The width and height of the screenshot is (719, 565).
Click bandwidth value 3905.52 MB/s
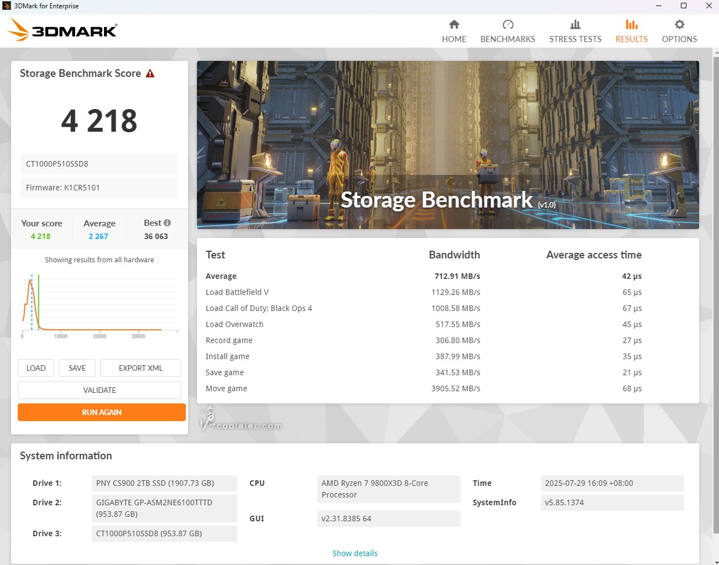456,388
